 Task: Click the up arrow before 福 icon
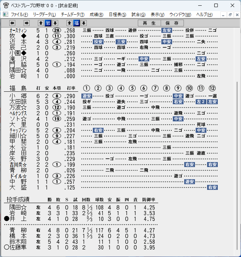pos(69,23)
